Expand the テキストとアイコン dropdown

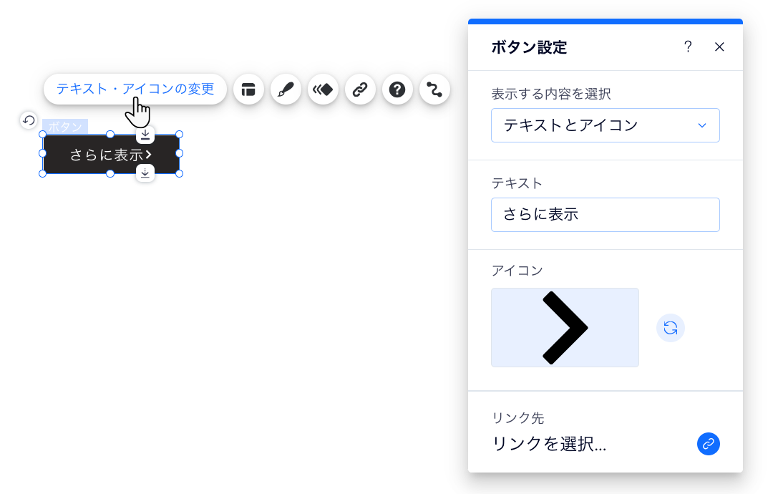pos(606,125)
